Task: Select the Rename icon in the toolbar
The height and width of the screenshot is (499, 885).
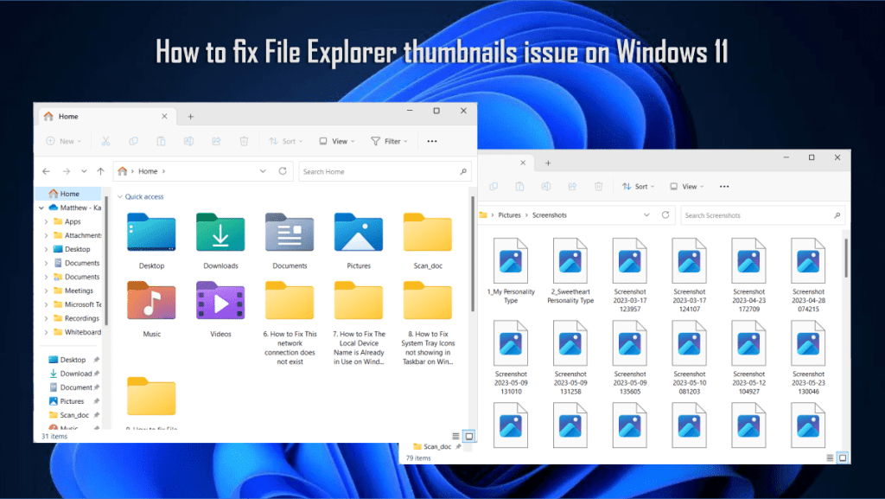Action: click(x=188, y=141)
